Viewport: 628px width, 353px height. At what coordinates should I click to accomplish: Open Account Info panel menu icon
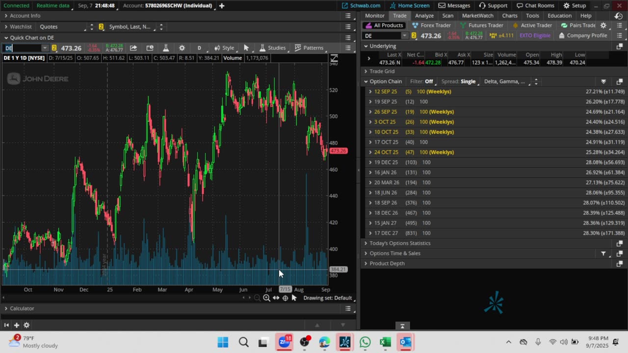[x=348, y=16]
